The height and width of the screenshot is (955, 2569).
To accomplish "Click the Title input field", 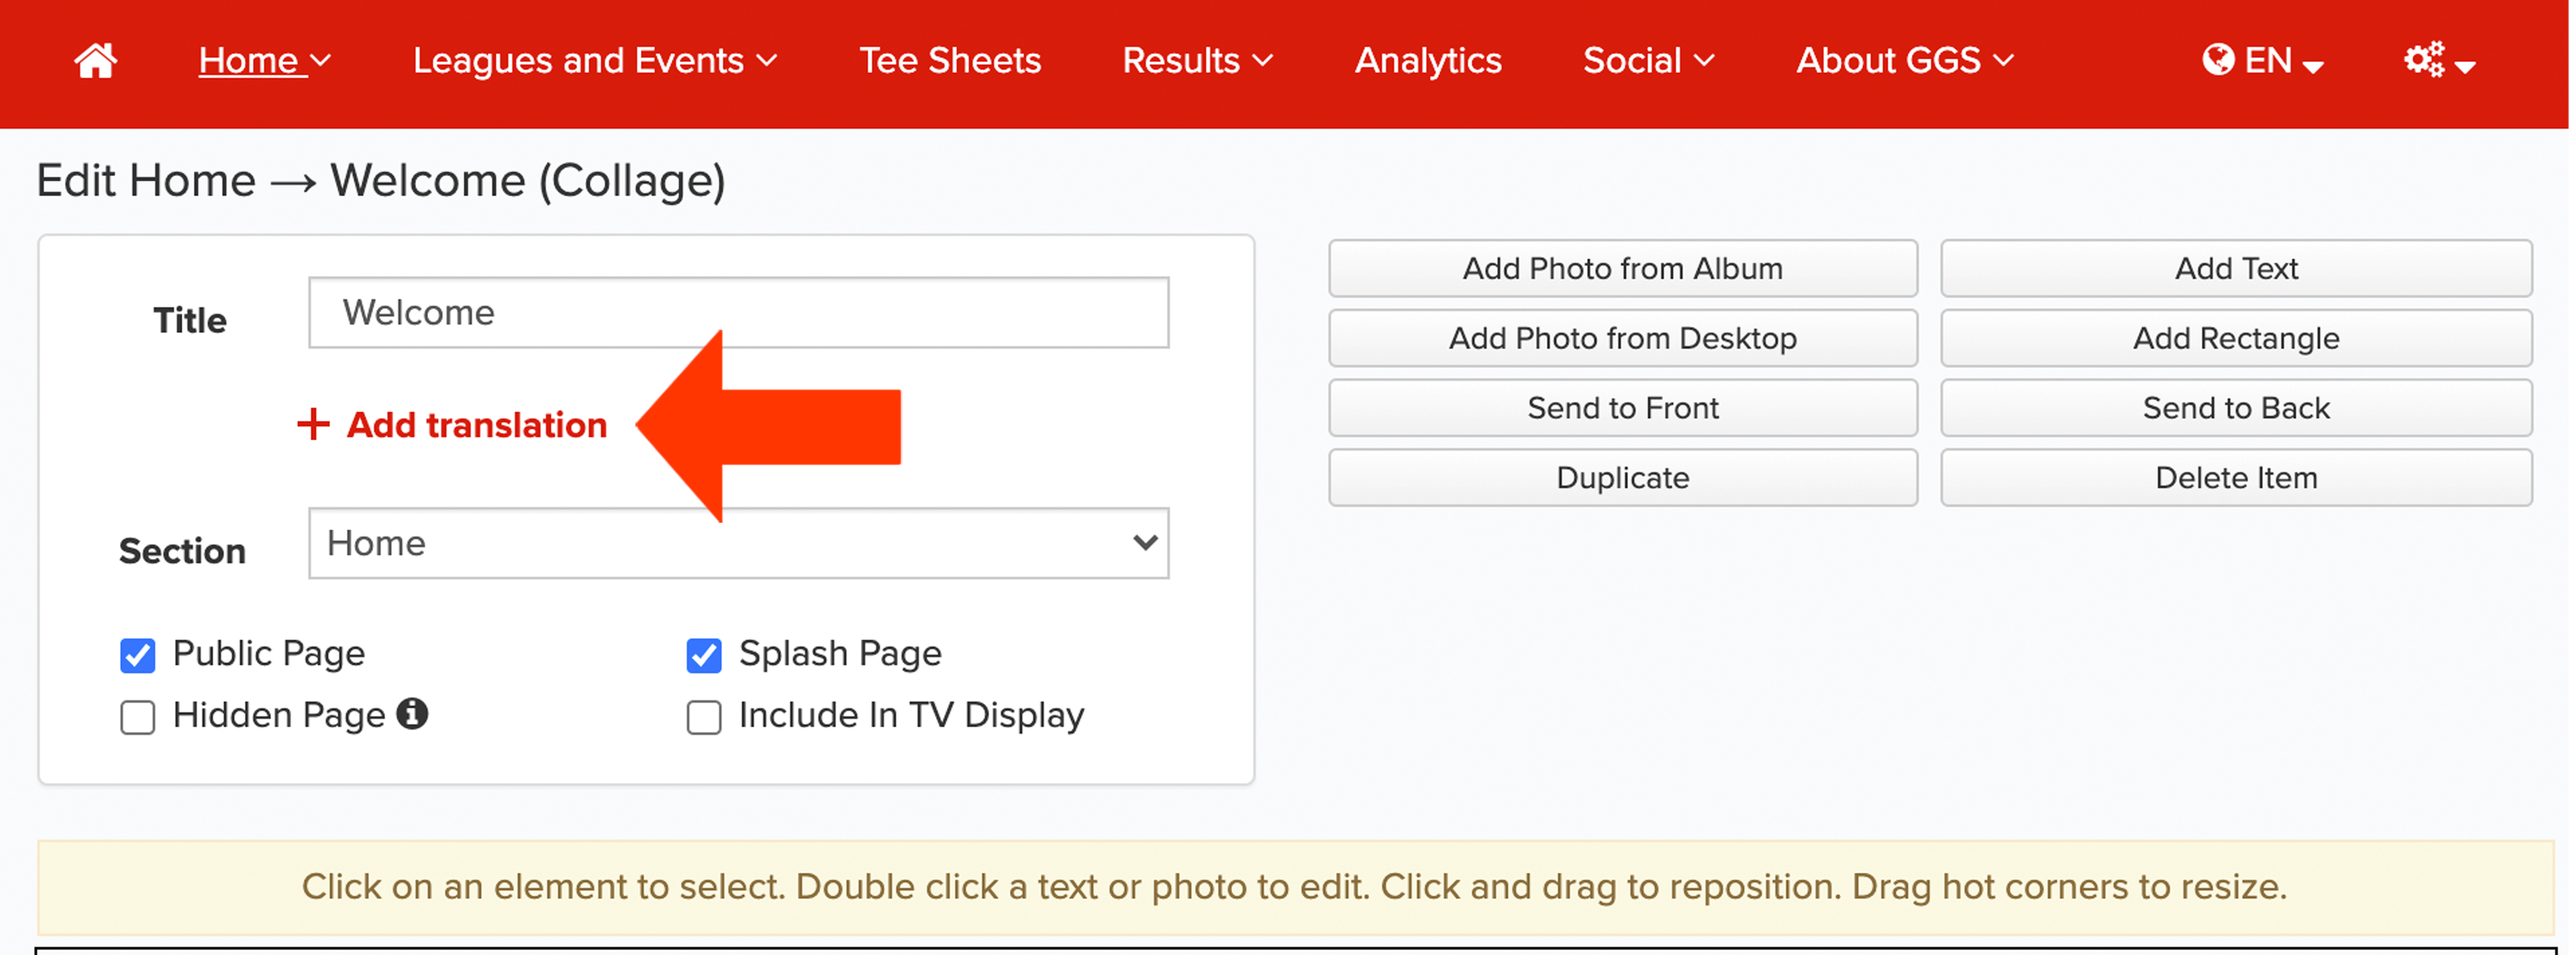I will point(738,313).
